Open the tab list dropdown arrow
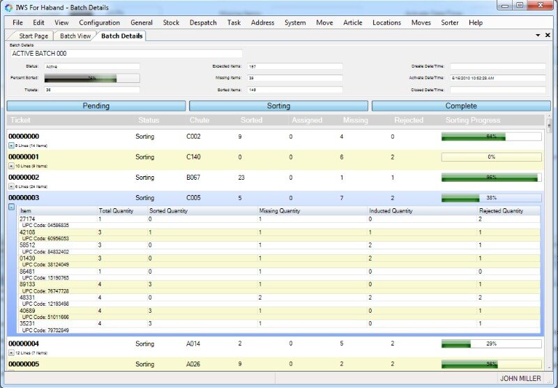The image size is (558, 388). [x=538, y=35]
